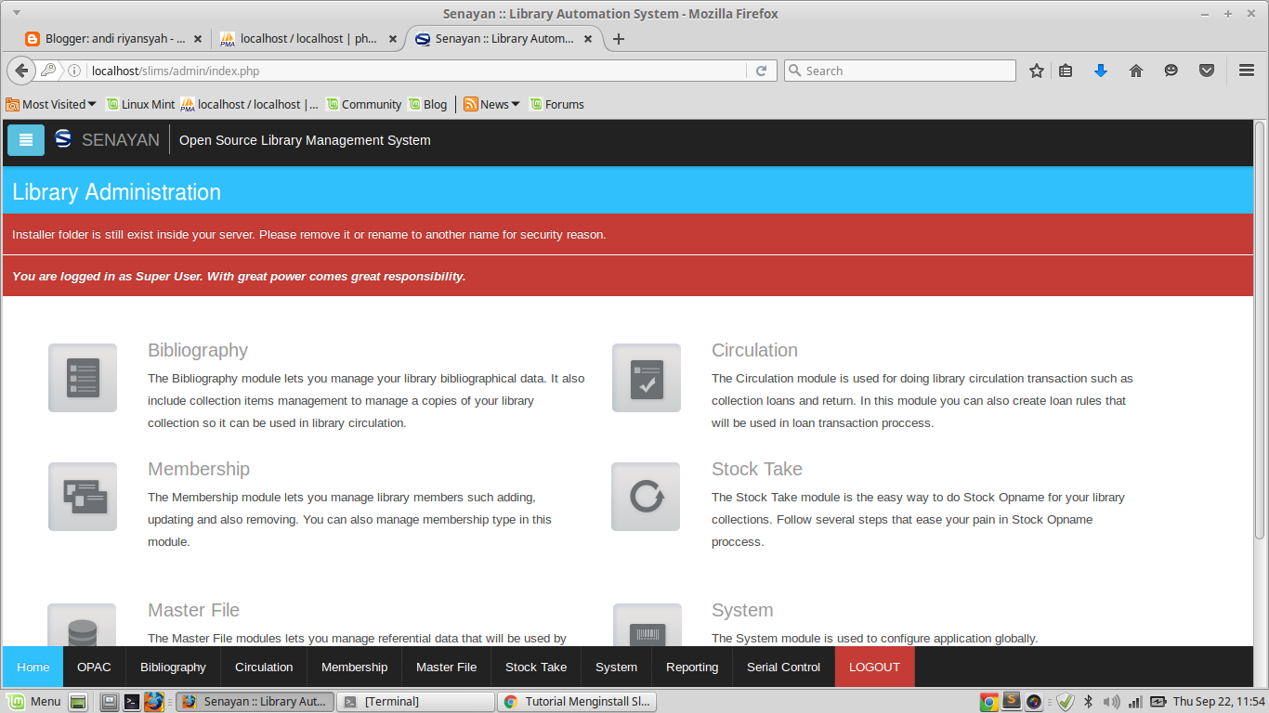Open Firefox downloads via blue arrow icon

pos(1100,71)
